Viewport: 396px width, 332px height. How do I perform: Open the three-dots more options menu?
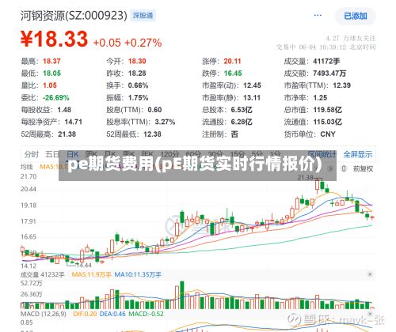pyautogui.click(x=318, y=15)
